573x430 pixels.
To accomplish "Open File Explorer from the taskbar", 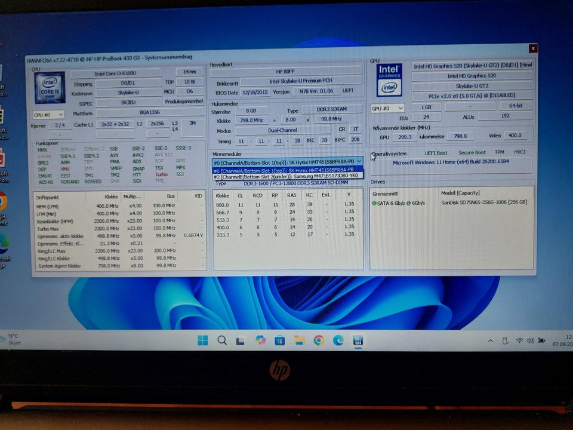I will (x=299, y=340).
